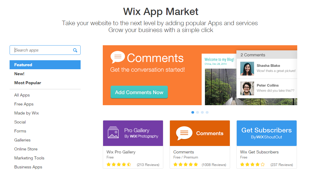This screenshot has width=323, height=175.
Task: Open the Get Subscribers app thumbnail
Action: pyautogui.click(x=267, y=133)
